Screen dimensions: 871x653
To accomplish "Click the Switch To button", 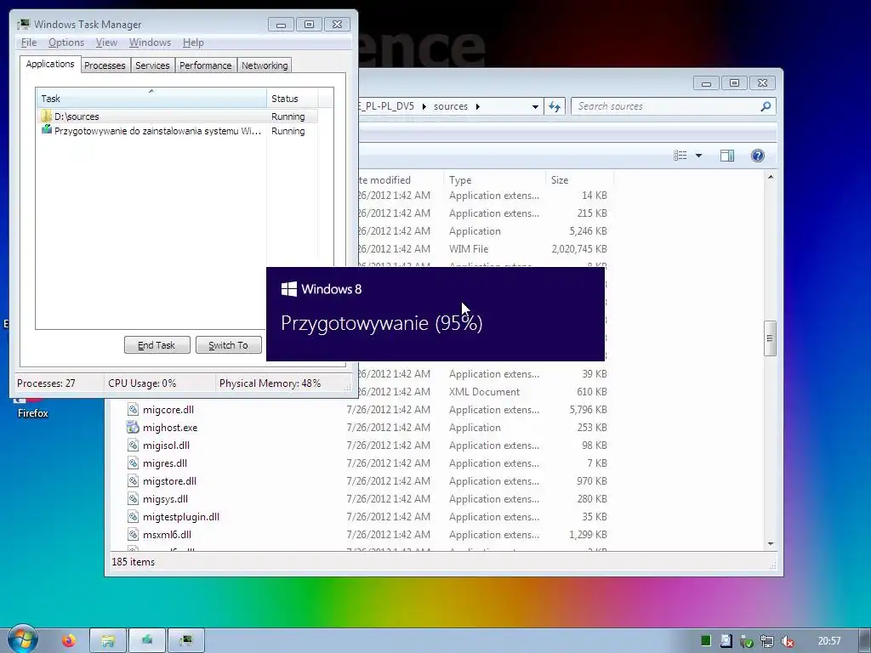I will (x=228, y=345).
